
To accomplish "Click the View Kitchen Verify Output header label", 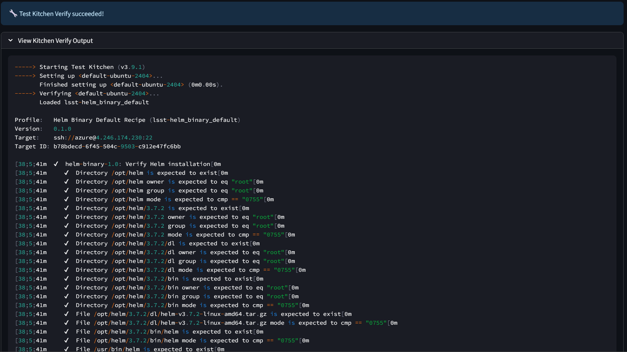I will (55, 41).
